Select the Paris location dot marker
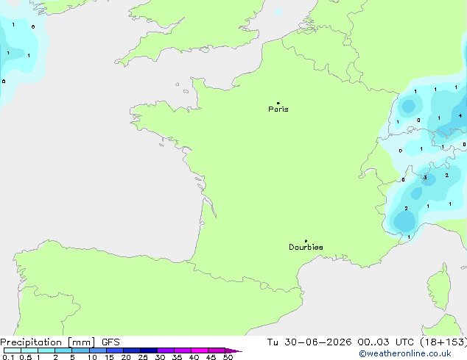Viewport: 467px width, 360px height. pos(278,103)
